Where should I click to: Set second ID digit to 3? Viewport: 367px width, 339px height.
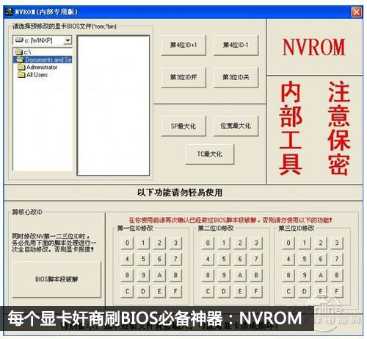tap(256, 243)
